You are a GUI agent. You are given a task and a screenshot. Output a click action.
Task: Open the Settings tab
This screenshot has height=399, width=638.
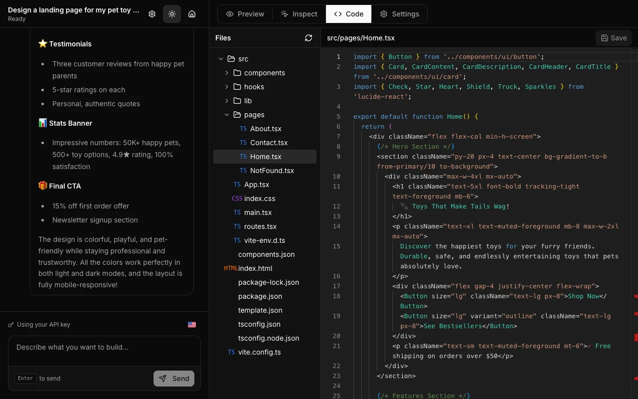399,14
